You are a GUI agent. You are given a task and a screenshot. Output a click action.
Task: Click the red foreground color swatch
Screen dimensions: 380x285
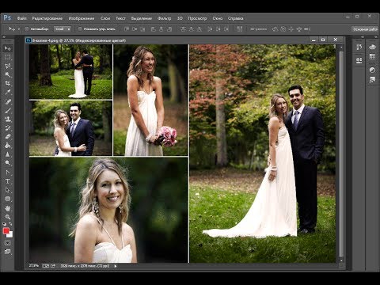6,231
